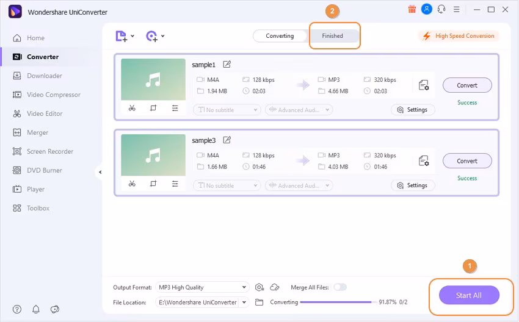Enable High Speed Conversion
The height and width of the screenshot is (322, 519).
point(459,36)
